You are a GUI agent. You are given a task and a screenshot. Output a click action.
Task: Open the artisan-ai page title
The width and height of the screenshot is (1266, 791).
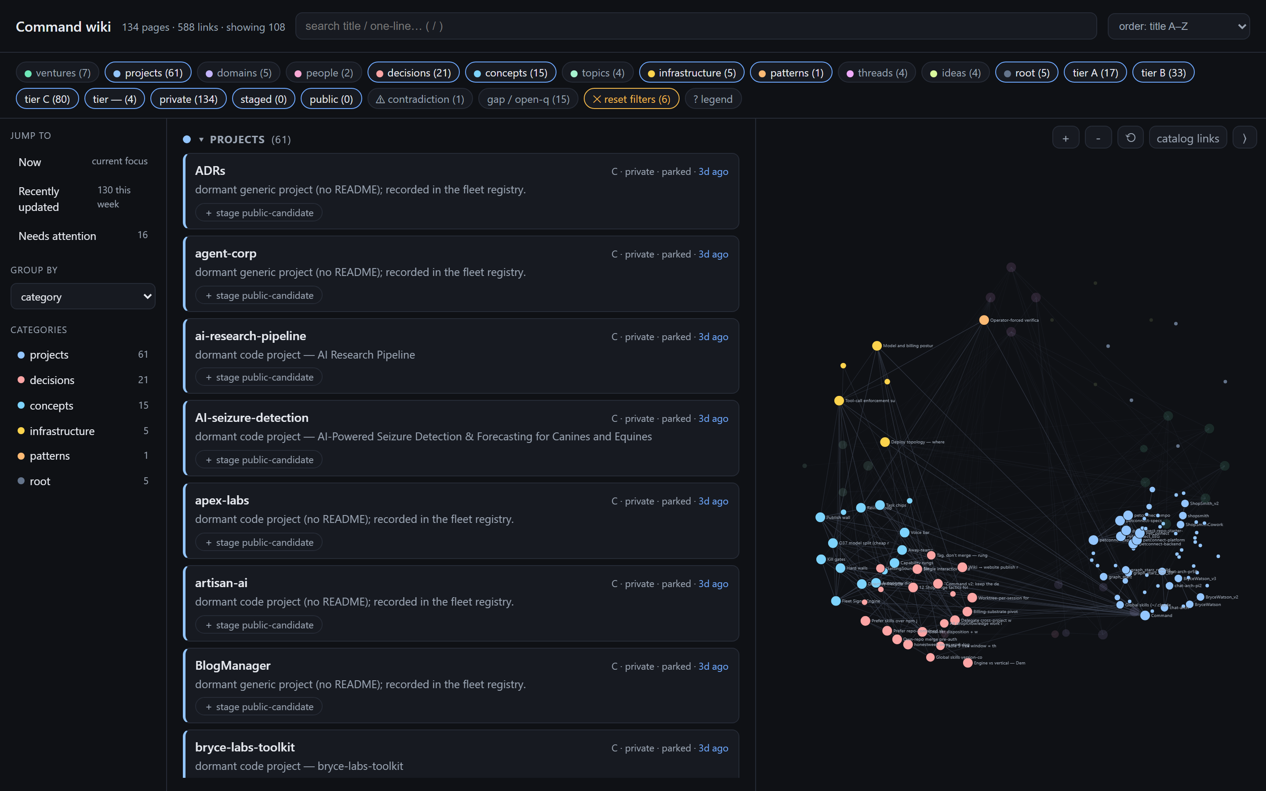pyautogui.click(x=221, y=582)
